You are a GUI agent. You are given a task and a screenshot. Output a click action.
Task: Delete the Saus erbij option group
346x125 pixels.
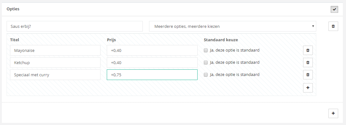(333, 27)
